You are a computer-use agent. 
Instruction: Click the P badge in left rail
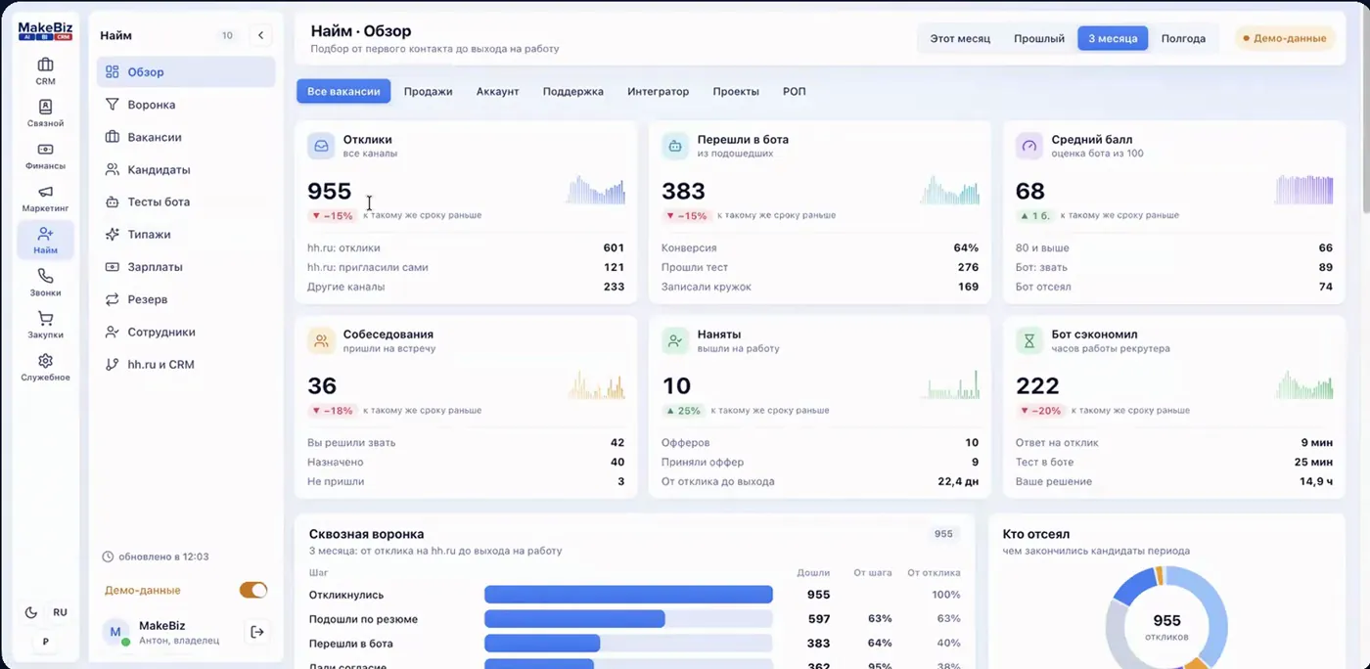45,642
